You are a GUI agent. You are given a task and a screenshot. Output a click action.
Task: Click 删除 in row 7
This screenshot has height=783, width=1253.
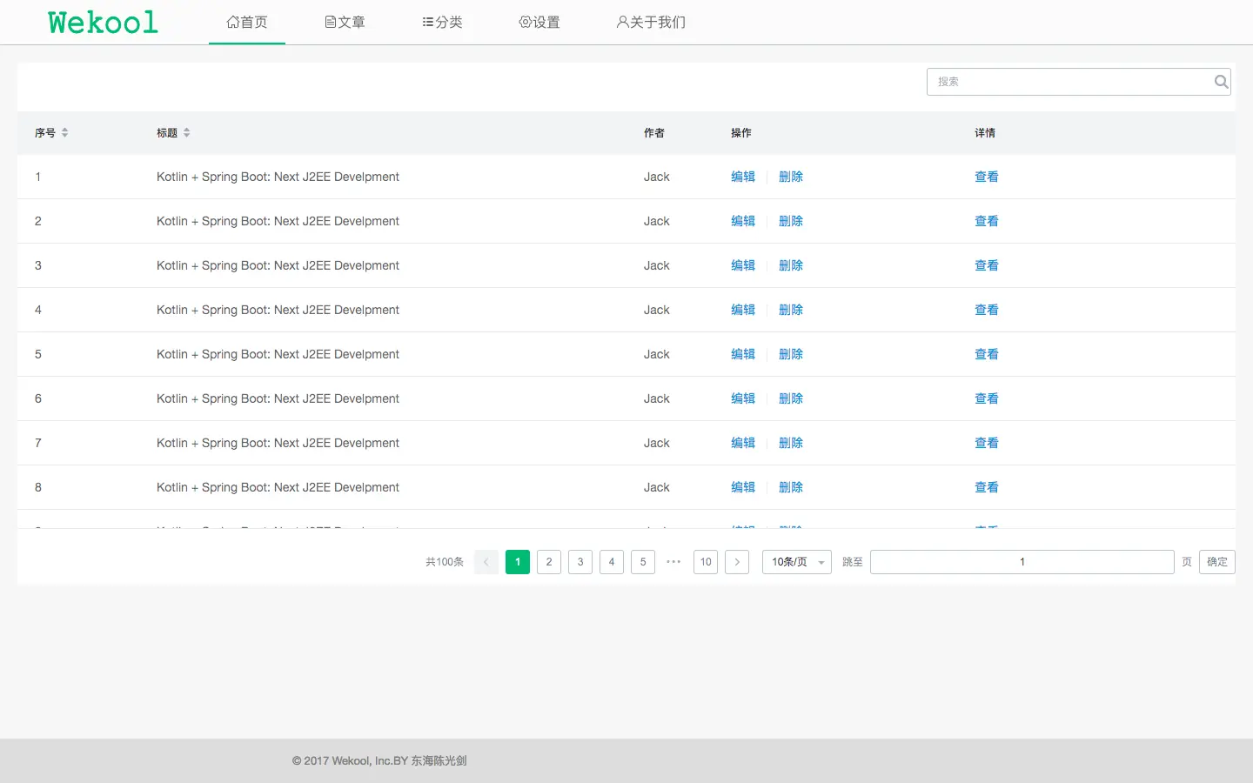tap(791, 443)
